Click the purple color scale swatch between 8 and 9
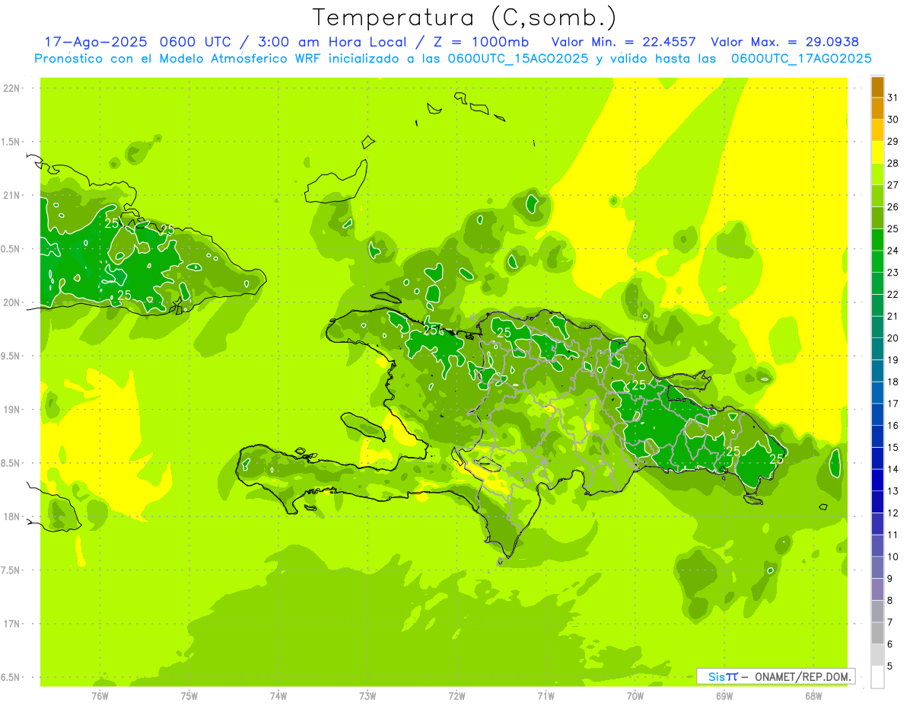 click(x=877, y=589)
